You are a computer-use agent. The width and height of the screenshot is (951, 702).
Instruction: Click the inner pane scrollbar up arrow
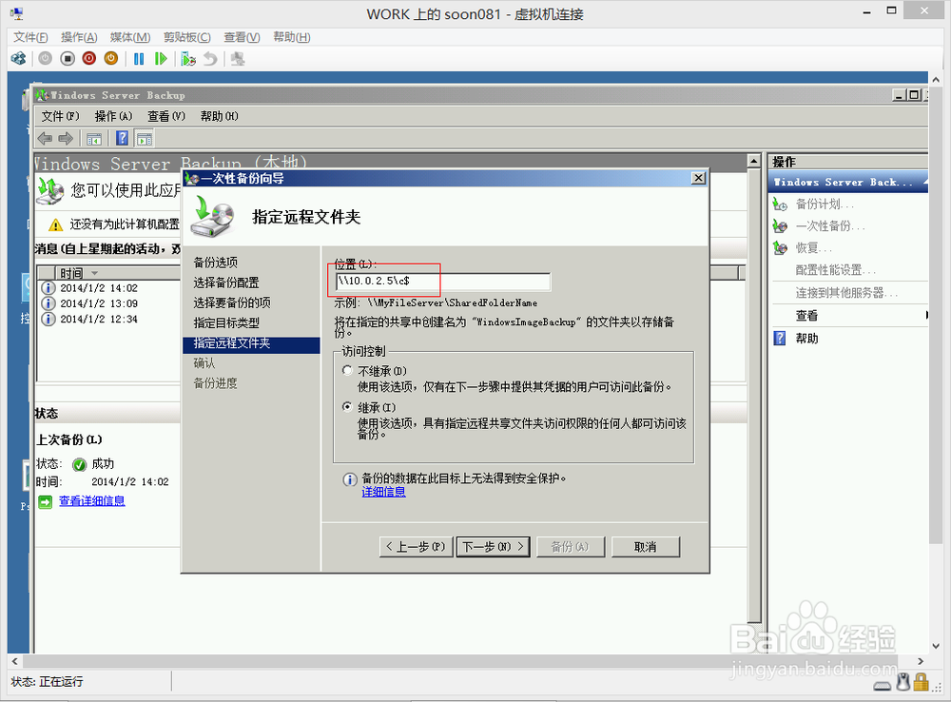(x=753, y=161)
